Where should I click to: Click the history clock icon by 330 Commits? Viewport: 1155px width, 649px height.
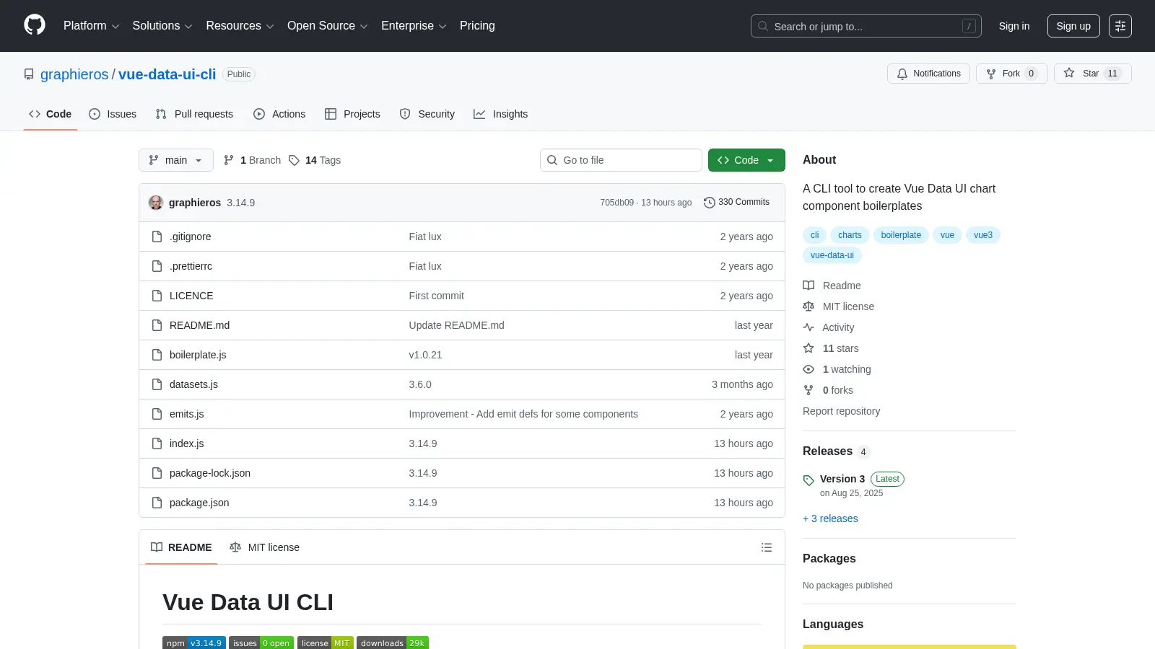point(709,203)
